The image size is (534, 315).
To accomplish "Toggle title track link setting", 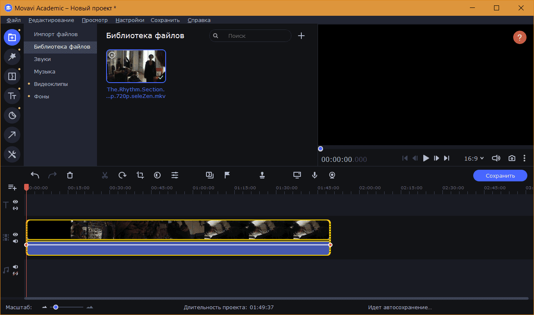I will pos(15,208).
